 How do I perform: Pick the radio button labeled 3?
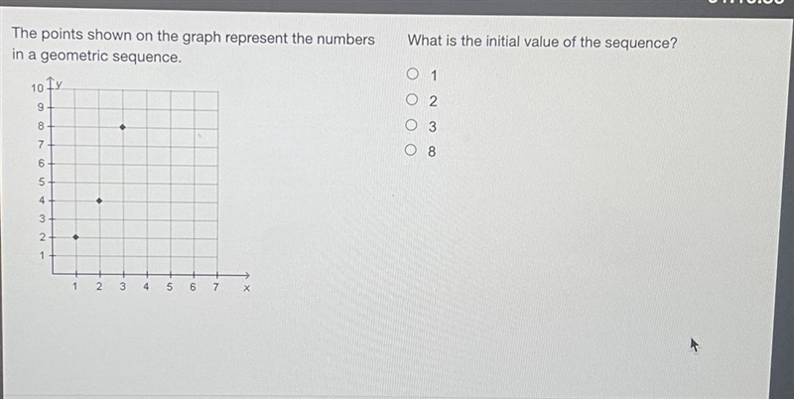[x=412, y=125]
